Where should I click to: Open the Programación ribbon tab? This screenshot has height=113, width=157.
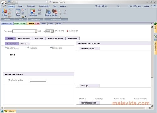click(x=44, y=6)
